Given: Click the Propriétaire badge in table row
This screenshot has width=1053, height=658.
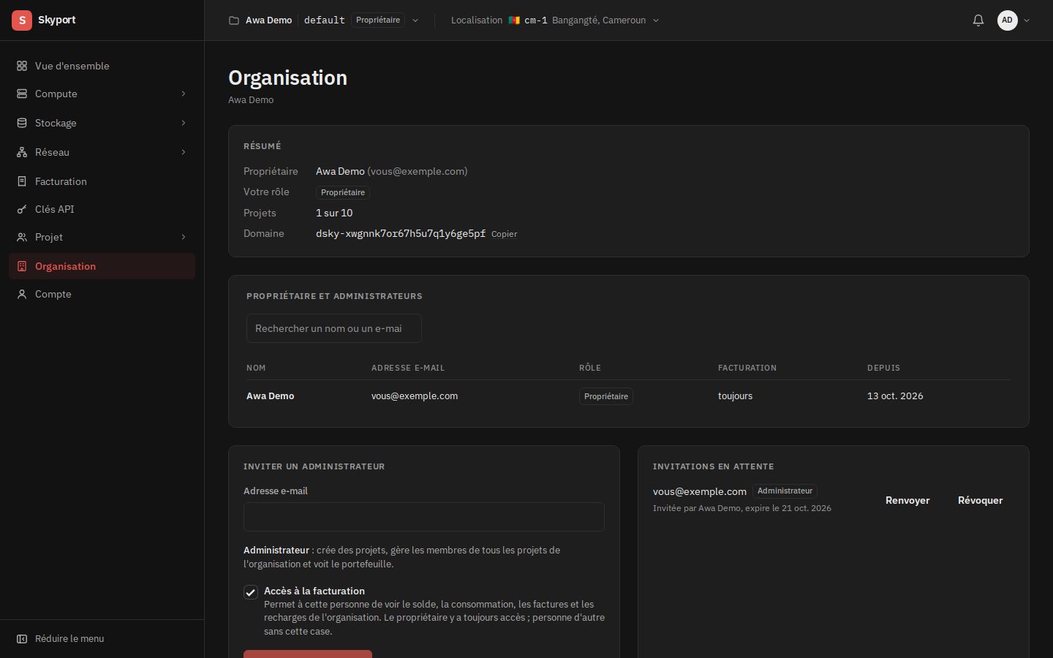Looking at the screenshot, I should pyautogui.click(x=606, y=396).
